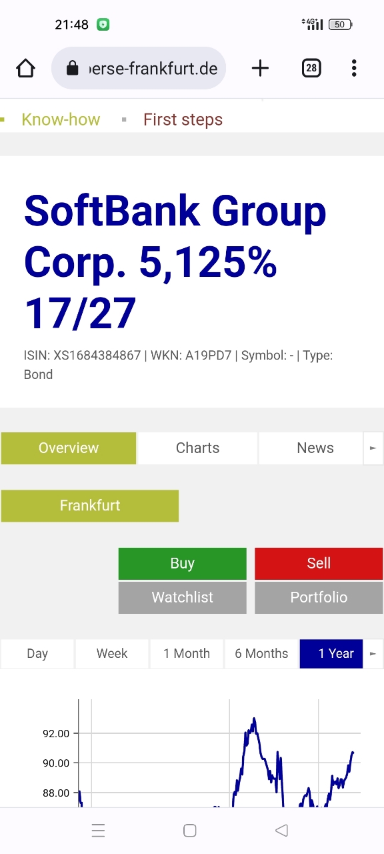Select the Day chart range
This screenshot has width=384, height=854.
click(37, 654)
